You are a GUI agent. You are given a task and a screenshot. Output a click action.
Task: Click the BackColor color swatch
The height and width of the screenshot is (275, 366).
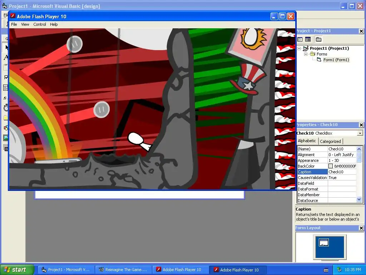331,166
